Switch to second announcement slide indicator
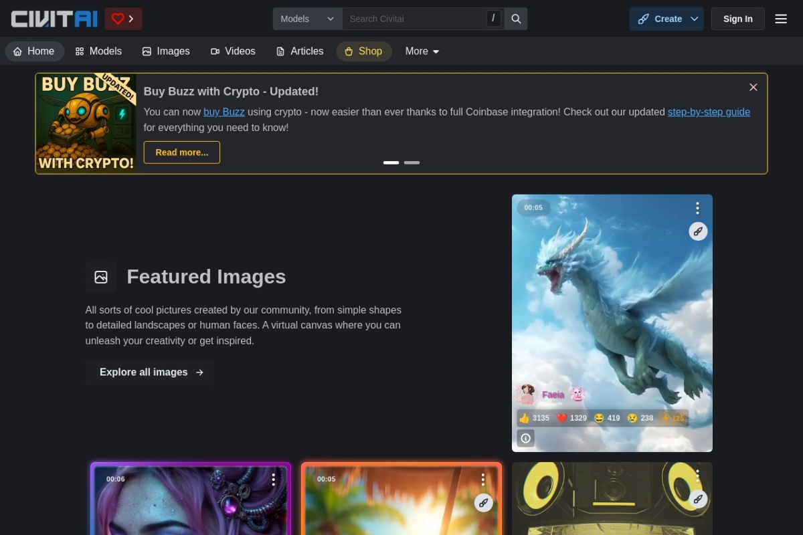This screenshot has height=535, width=803. click(412, 163)
